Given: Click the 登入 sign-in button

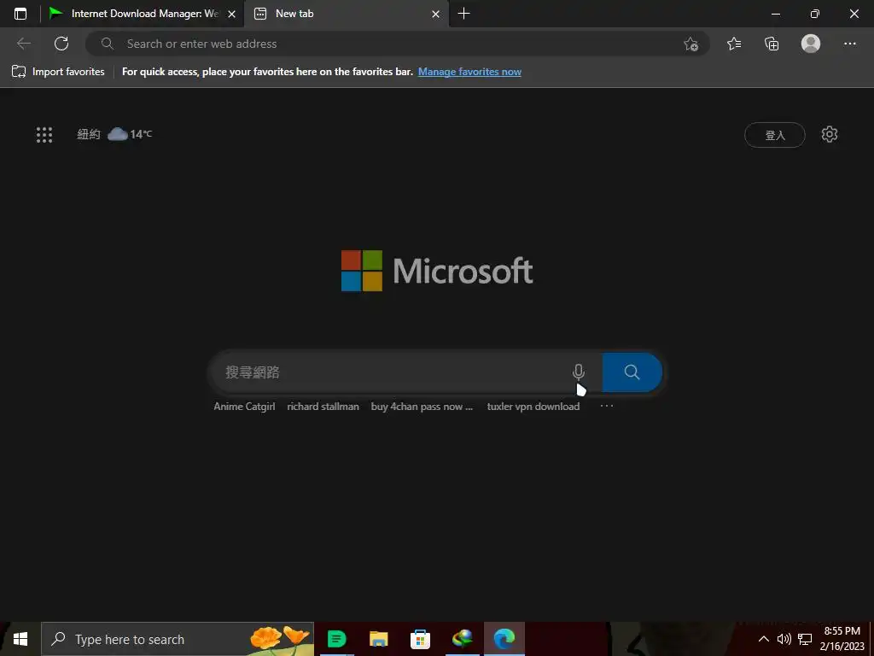Looking at the screenshot, I should 774,135.
